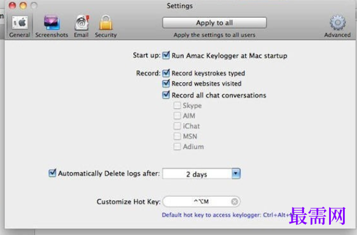Image resolution: width=357 pixels, height=235 pixels.
Task: Clear the hot key with the x icon
Action: pyautogui.click(x=235, y=202)
